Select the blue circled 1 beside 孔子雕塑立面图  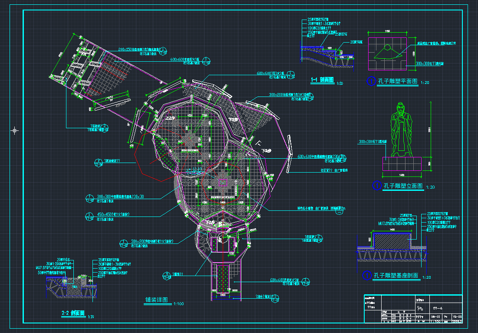(377, 186)
